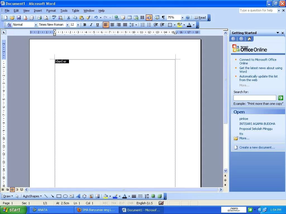Apply Line Color pen in Drawing toolbar
Image resolution: width=286 pixels, height=214 pixels.
[115, 196]
